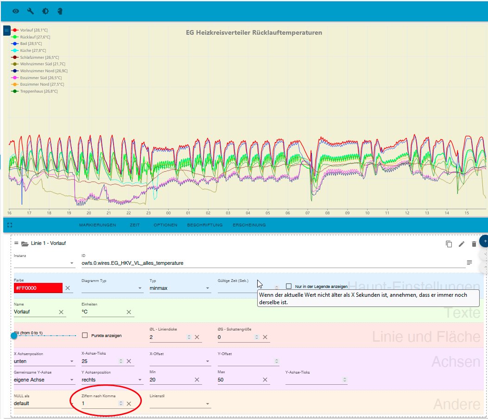Image resolution: width=488 pixels, height=419 pixels.
Task: Clear the Min value 20
Action: point(197,380)
